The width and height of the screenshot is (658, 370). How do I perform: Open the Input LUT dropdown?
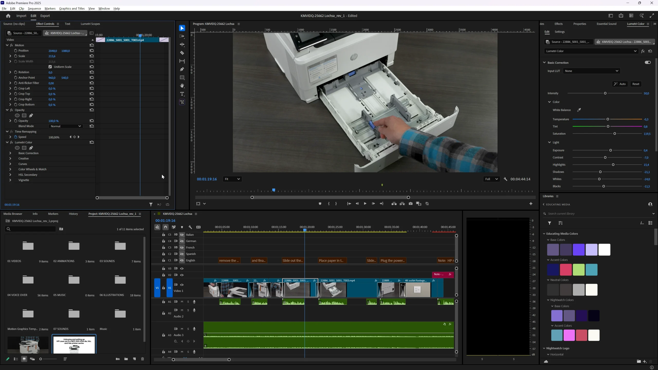tap(591, 71)
